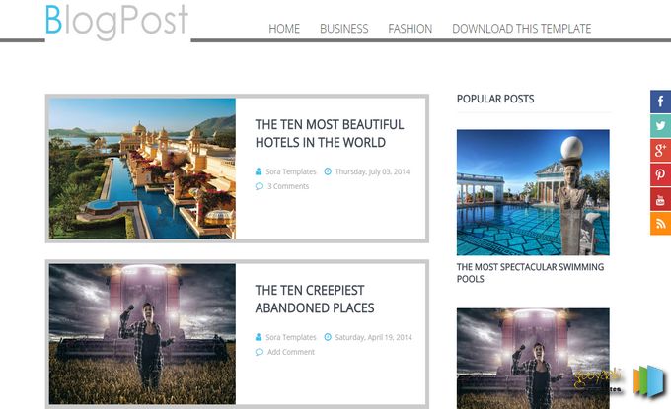Image resolution: width=671 pixels, height=409 pixels.
Task: Open The Ten Most Beautiful Hotels post title
Action: [330, 133]
